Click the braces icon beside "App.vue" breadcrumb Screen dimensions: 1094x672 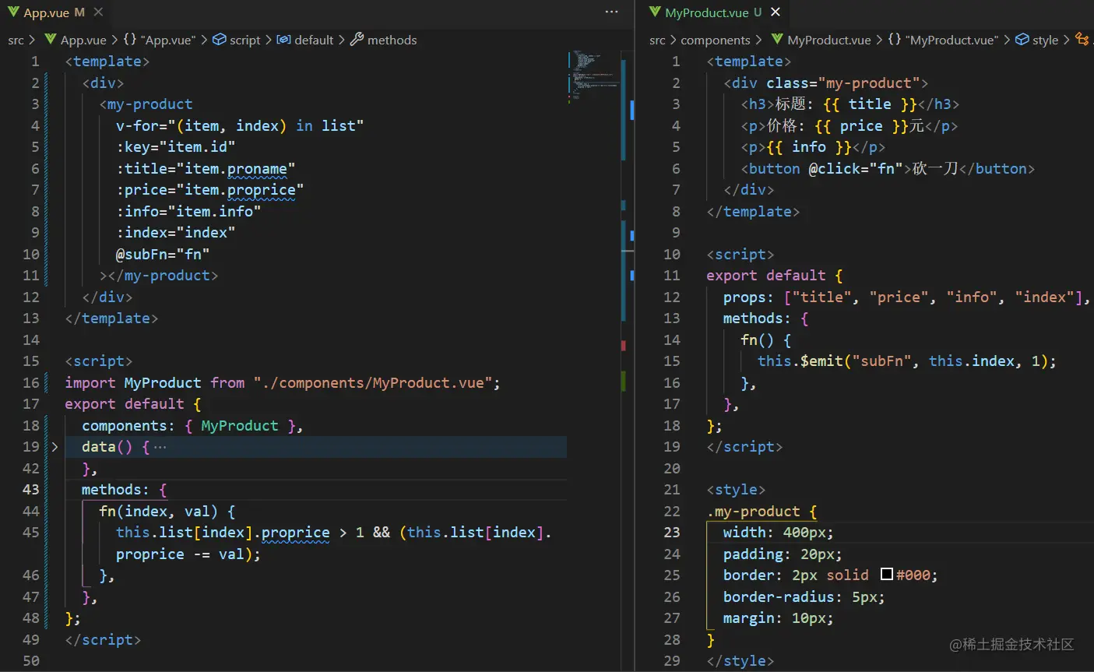(x=130, y=40)
